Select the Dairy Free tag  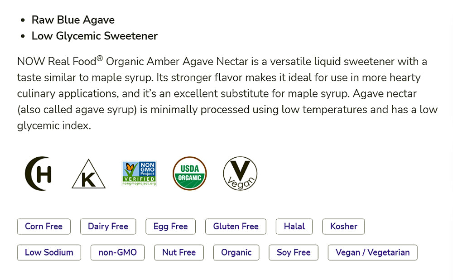(x=108, y=227)
